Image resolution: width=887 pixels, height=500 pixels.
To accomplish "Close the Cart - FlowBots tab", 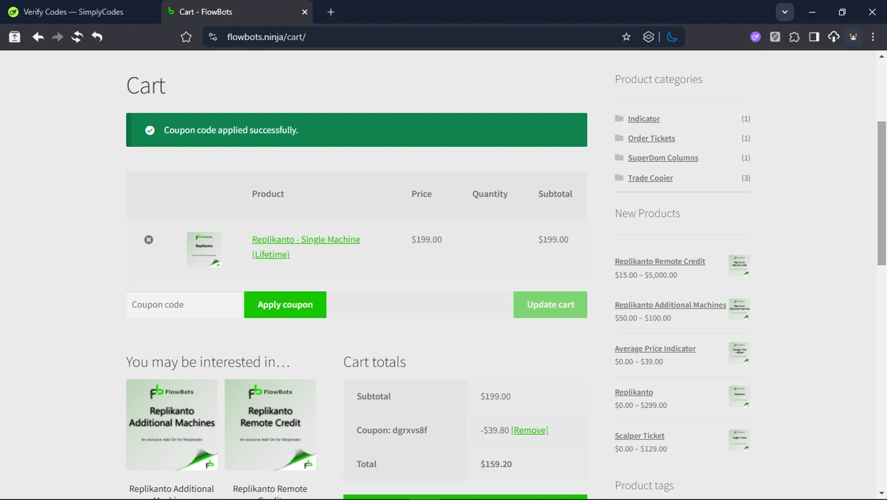I will [305, 12].
